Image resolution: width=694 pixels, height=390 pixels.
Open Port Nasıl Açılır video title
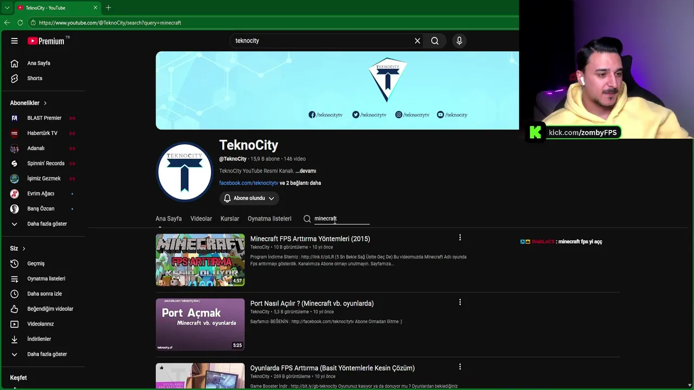coord(312,303)
